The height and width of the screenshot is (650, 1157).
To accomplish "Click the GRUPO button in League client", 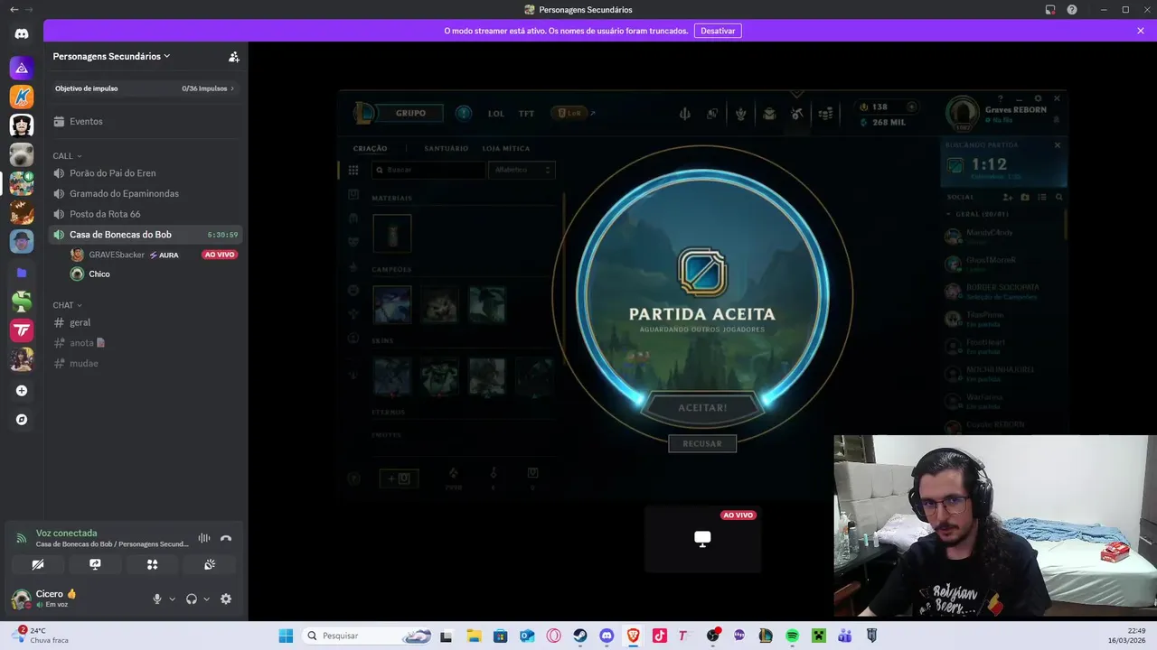I will click(410, 114).
